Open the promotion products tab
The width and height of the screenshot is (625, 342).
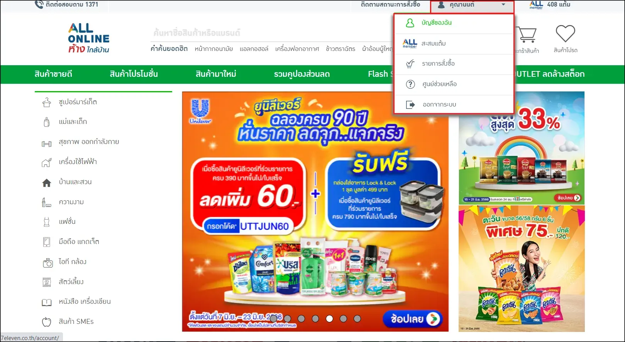pos(134,74)
